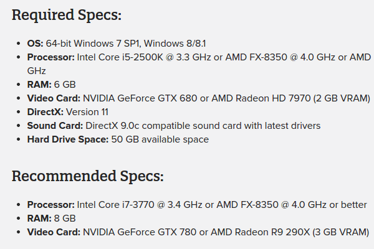Click the "Intel Core i7-3770" recommended processor text
The image size is (374, 249).
[116, 205]
